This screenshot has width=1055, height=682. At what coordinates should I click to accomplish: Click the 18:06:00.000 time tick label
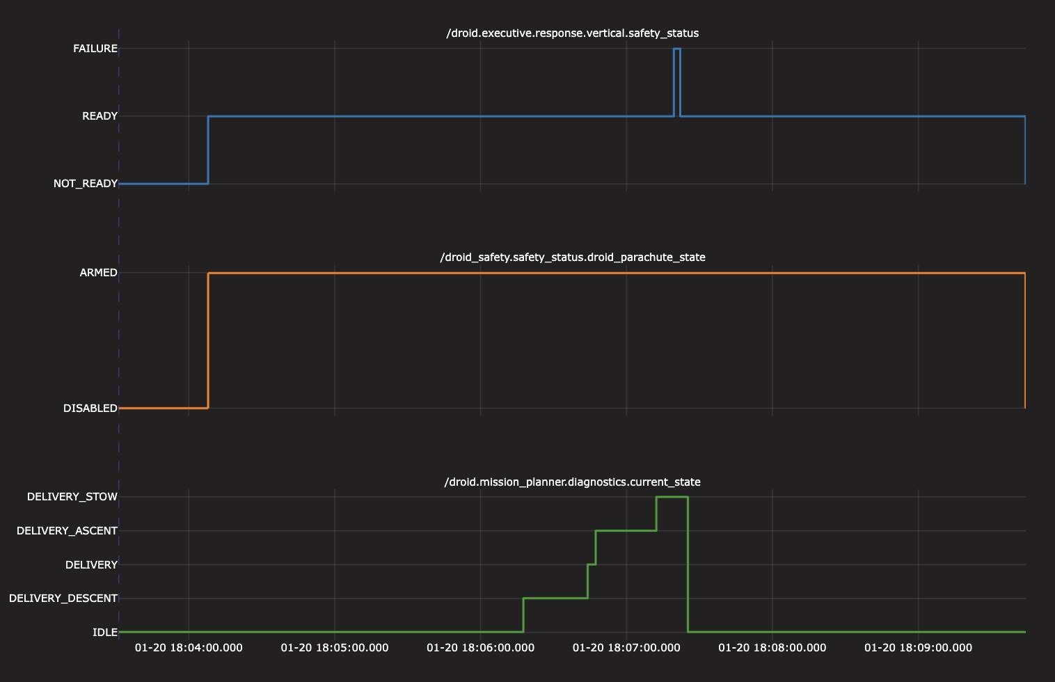tap(480, 648)
